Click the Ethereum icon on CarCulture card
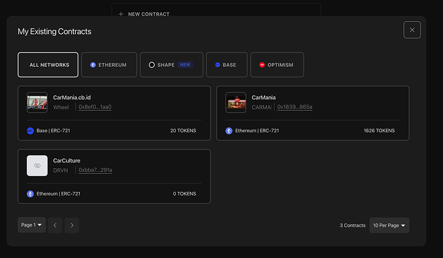The image size is (443, 258). [30, 194]
